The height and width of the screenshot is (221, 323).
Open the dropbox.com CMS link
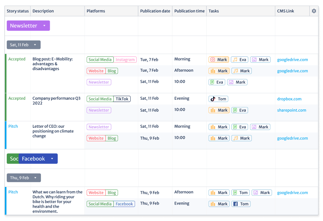click(x=289, y=99)
